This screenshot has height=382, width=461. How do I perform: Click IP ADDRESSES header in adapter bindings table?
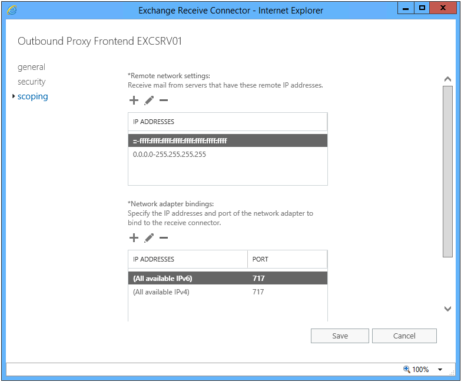pos(188,259)
